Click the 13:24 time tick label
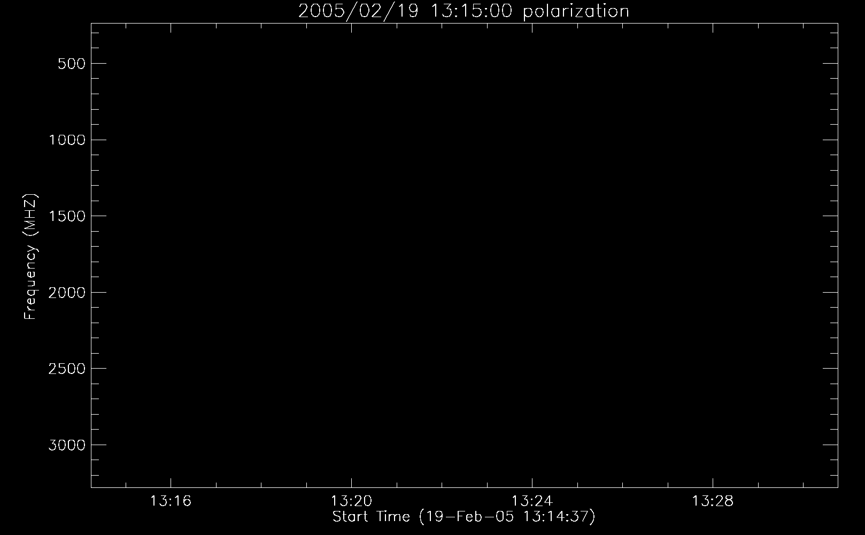The height and width of the screenshot is (535, 865). click(532, 501)
